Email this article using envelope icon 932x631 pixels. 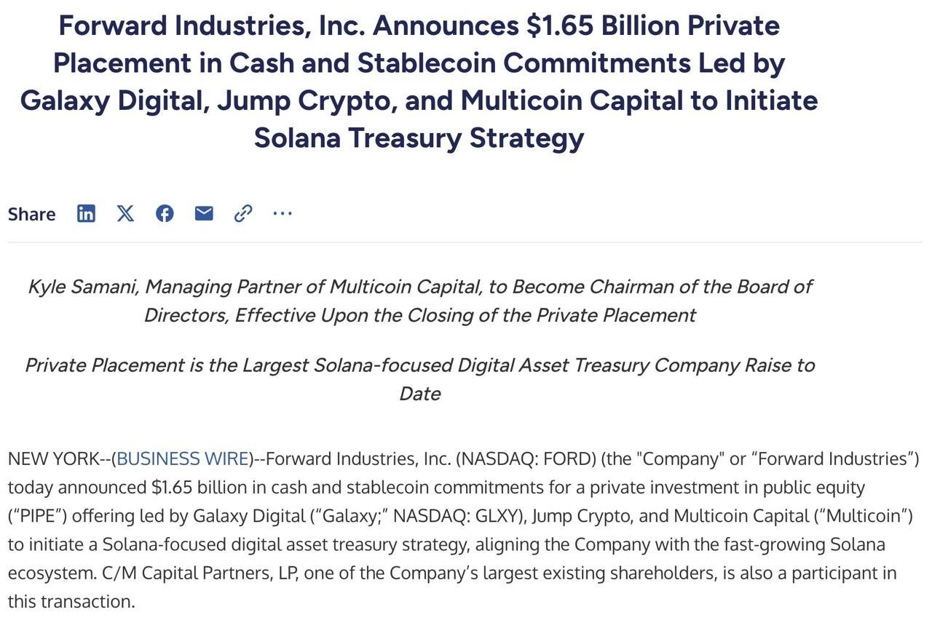pos(204,213)
